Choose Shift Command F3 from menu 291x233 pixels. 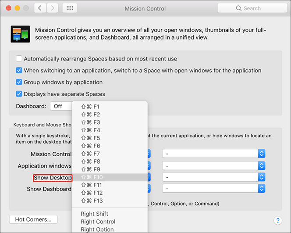110,122
